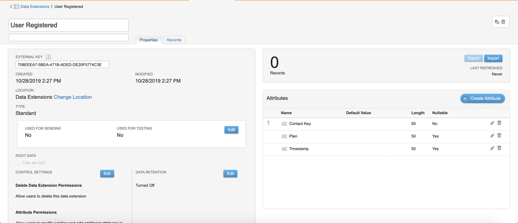Select the Properties tab
Screen dimensions: 518x223
tap(149, 40)
